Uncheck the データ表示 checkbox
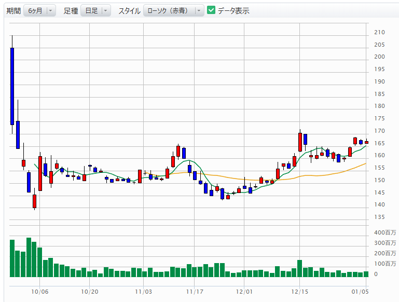 pyautogui.click(x=211, y=10)
